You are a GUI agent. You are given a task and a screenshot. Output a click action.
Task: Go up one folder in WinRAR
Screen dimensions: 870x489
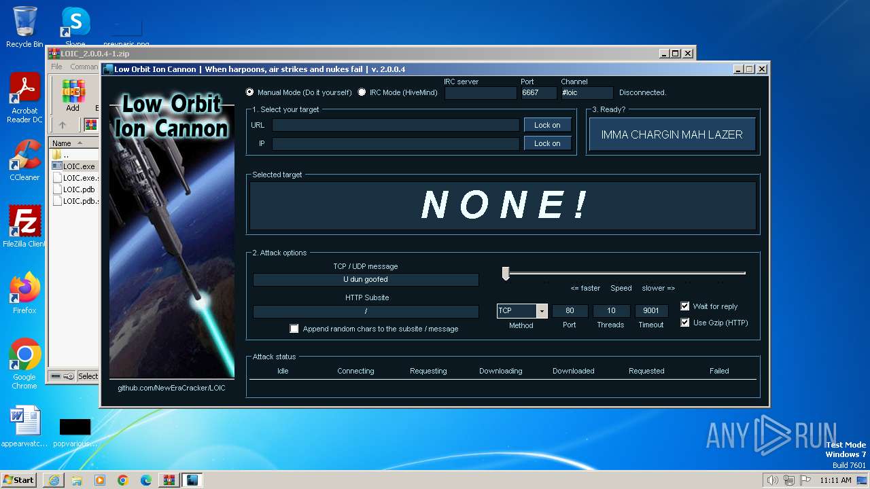pos(62,125)
